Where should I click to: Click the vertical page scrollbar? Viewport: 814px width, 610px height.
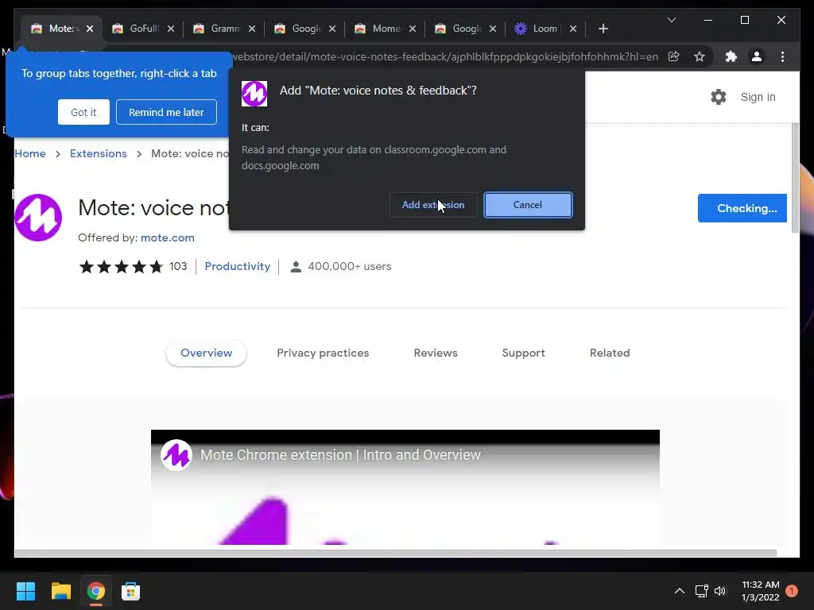[x=795, y=179]
